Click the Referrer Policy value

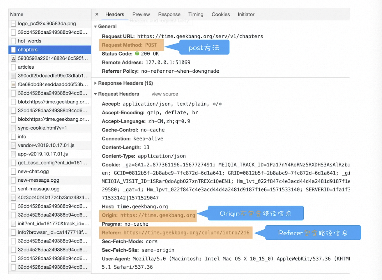180,71
